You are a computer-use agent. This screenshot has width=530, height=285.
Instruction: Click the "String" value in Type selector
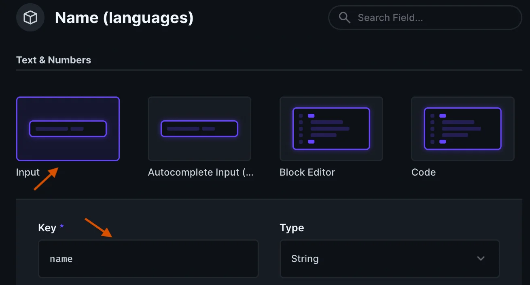pyautogui.click(x=305, y=259)
